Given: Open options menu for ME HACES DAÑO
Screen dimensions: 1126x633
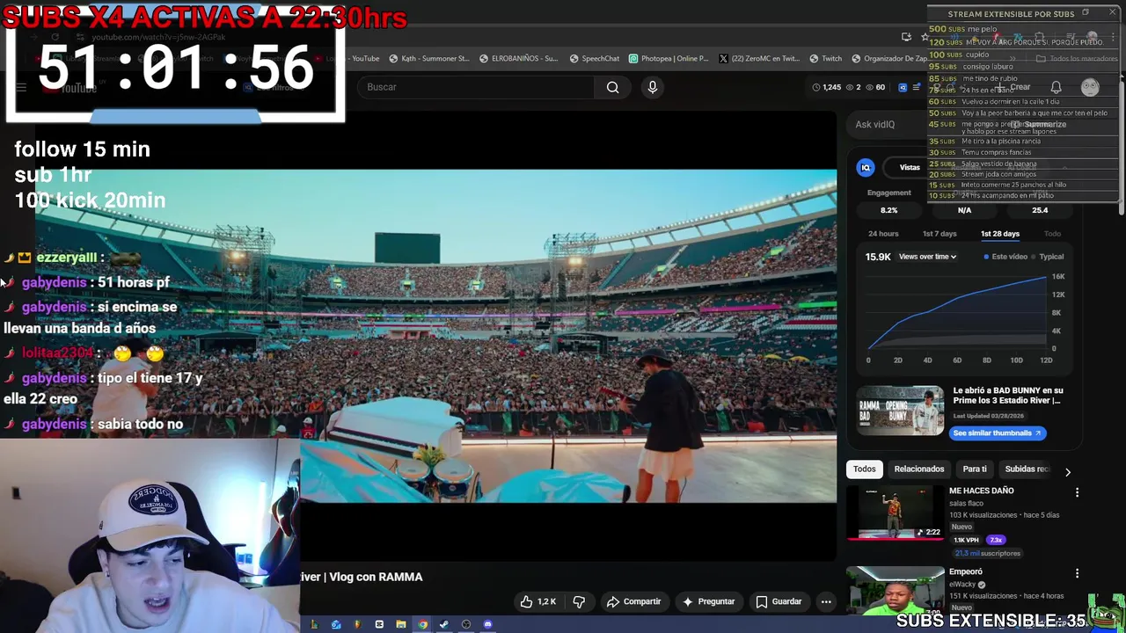Looking at the screenshot, I should click(1077, 492).
